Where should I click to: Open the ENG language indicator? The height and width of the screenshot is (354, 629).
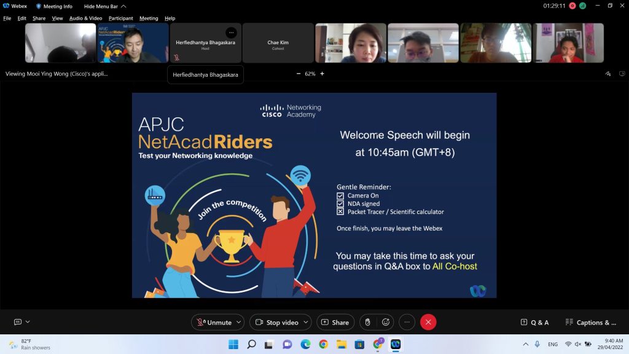tap(553, 344)
